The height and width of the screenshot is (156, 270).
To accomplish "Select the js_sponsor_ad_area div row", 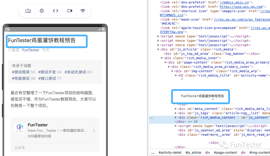I will pos(224,130).
